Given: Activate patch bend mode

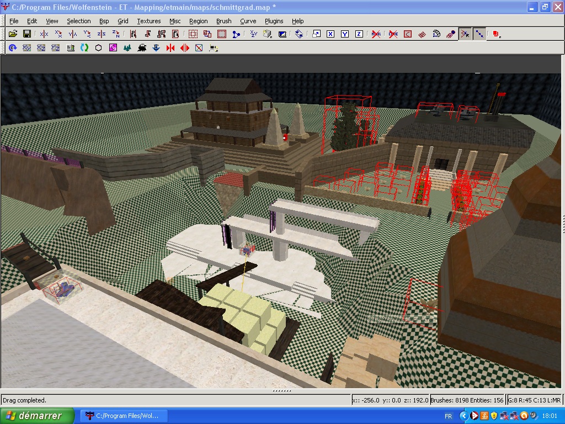Looking at the screenshot, I should [436, 34].
